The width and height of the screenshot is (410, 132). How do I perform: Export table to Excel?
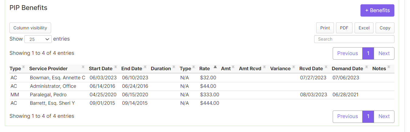tap(364, 28)
